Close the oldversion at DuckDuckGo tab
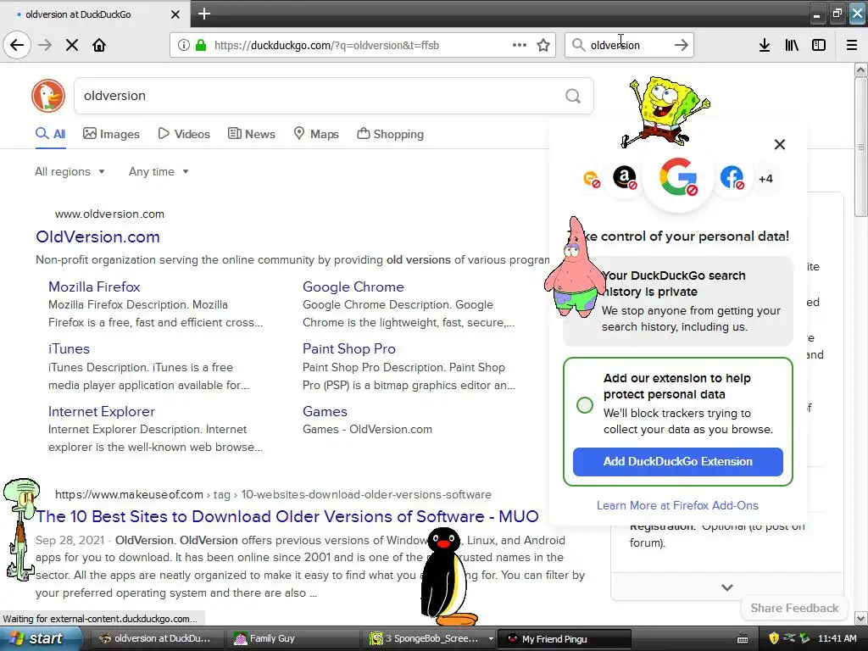Image resolution: width=868 pixels, height=651 pixels. (x=175, y=14)
